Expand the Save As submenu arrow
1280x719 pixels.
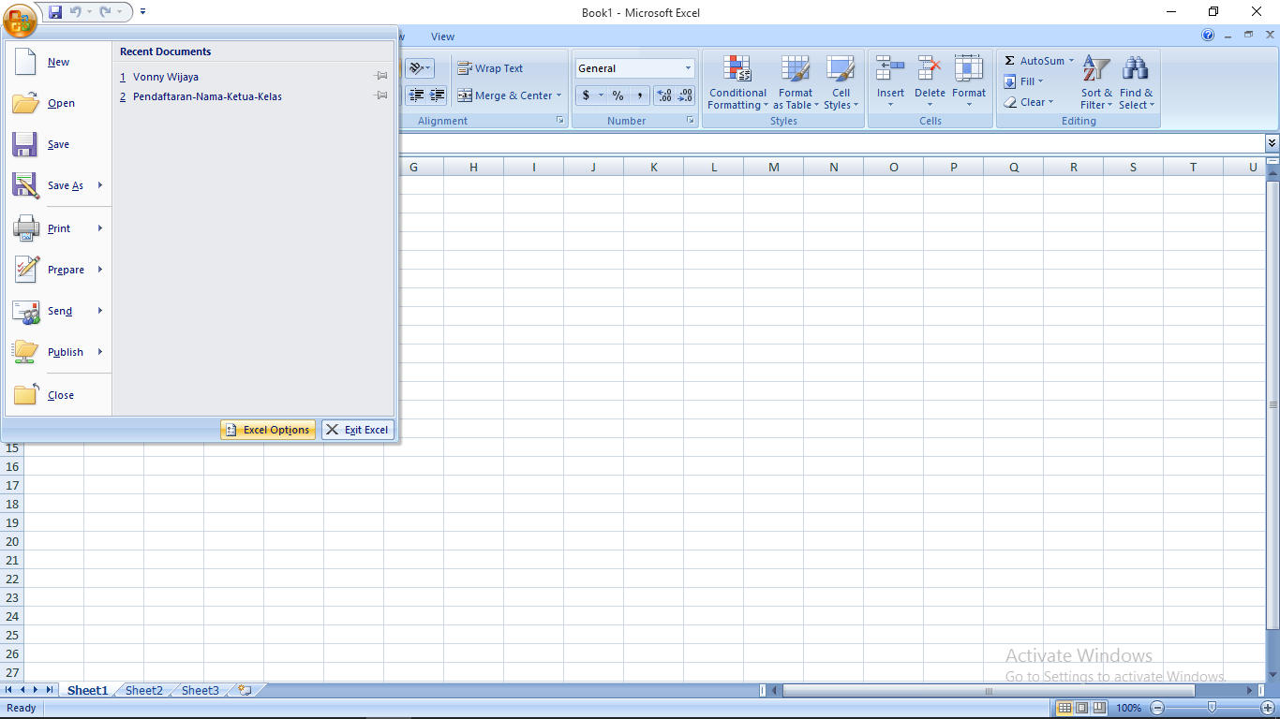(100, 185)
